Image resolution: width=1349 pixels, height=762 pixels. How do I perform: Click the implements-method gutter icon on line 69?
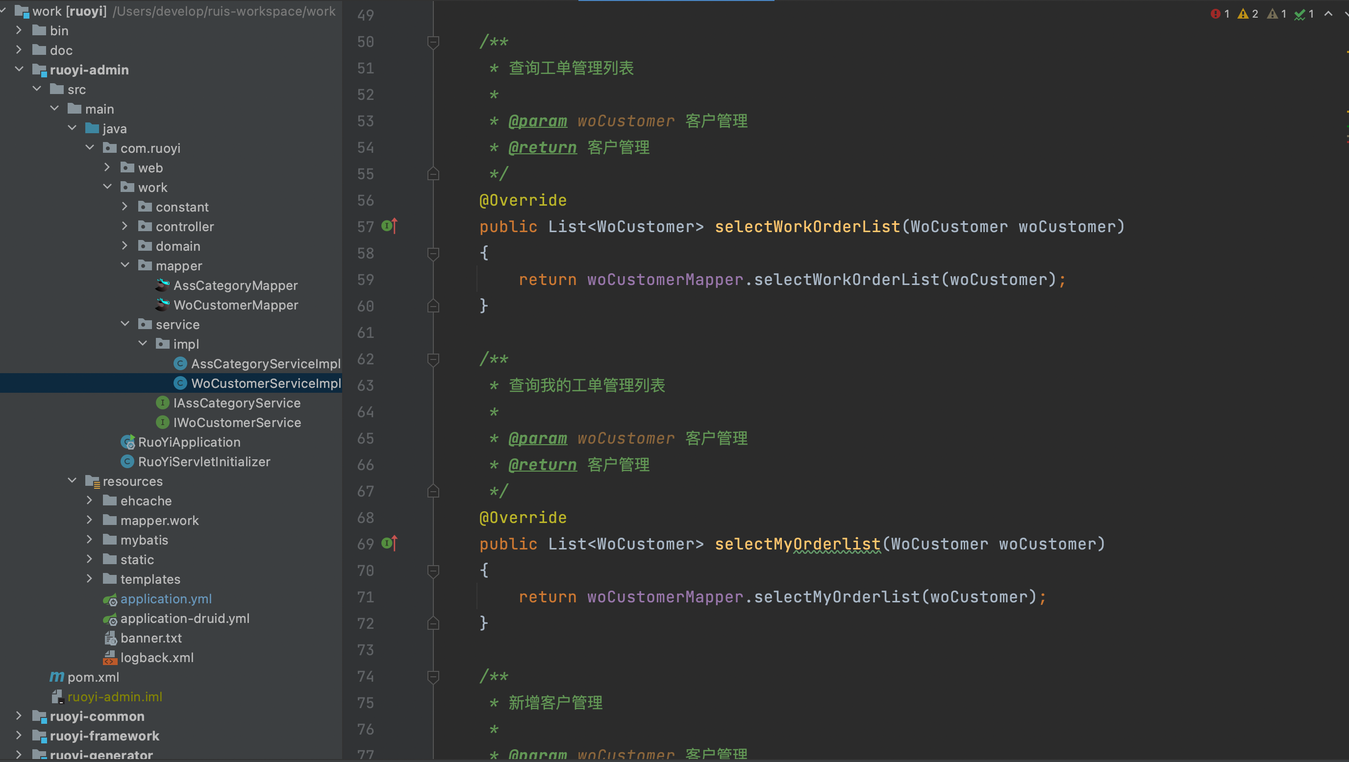[x=389, y=543]
